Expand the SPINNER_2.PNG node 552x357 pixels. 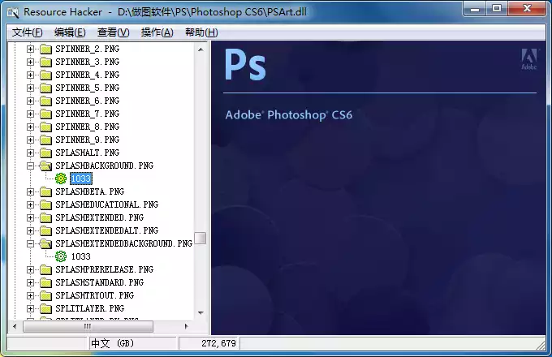(30, 49)
